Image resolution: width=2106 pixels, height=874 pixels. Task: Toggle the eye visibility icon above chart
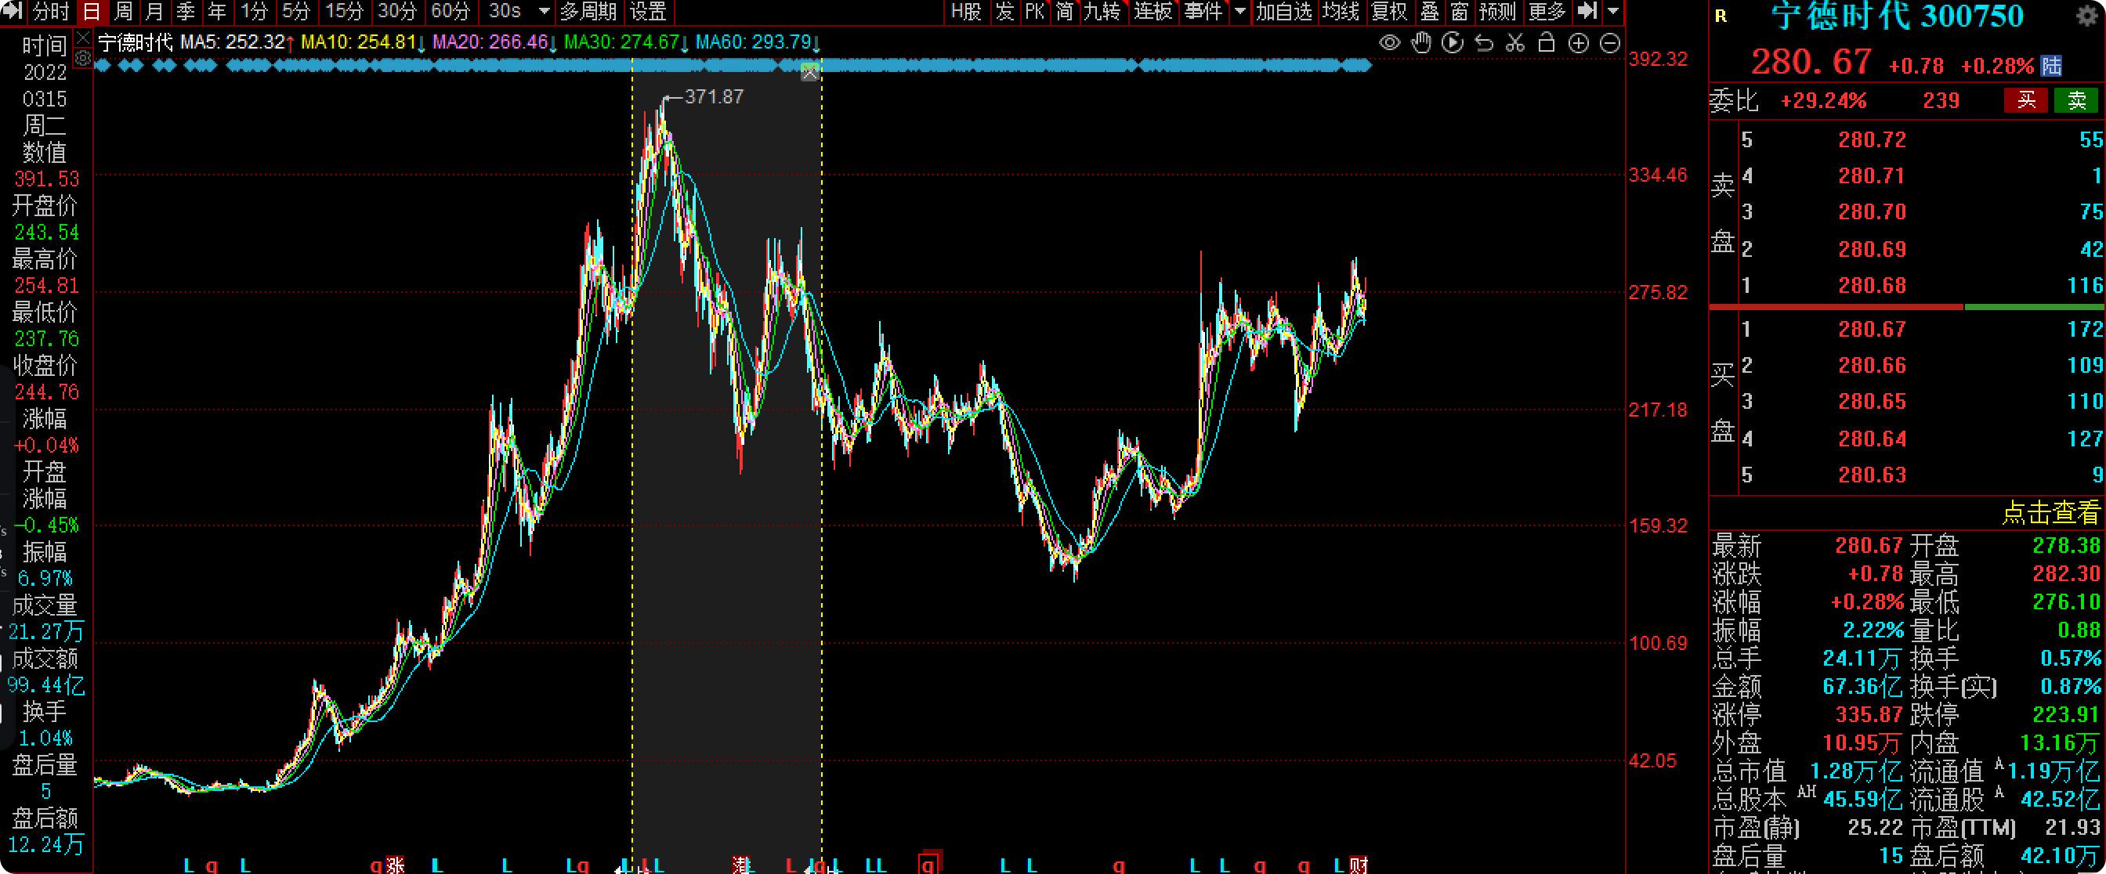[x=1389, y=42]
